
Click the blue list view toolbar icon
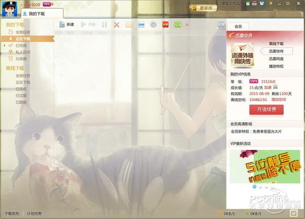tap(141, 25)
